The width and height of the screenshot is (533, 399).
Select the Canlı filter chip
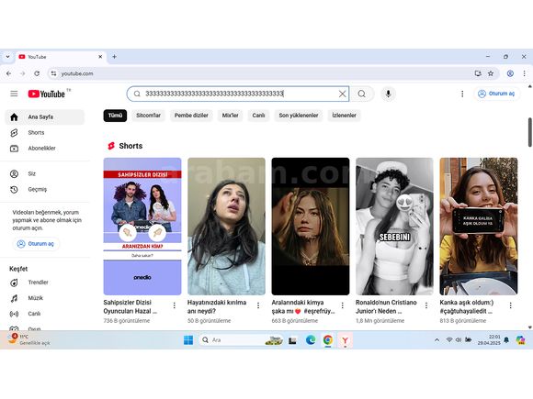coord(258,116)
